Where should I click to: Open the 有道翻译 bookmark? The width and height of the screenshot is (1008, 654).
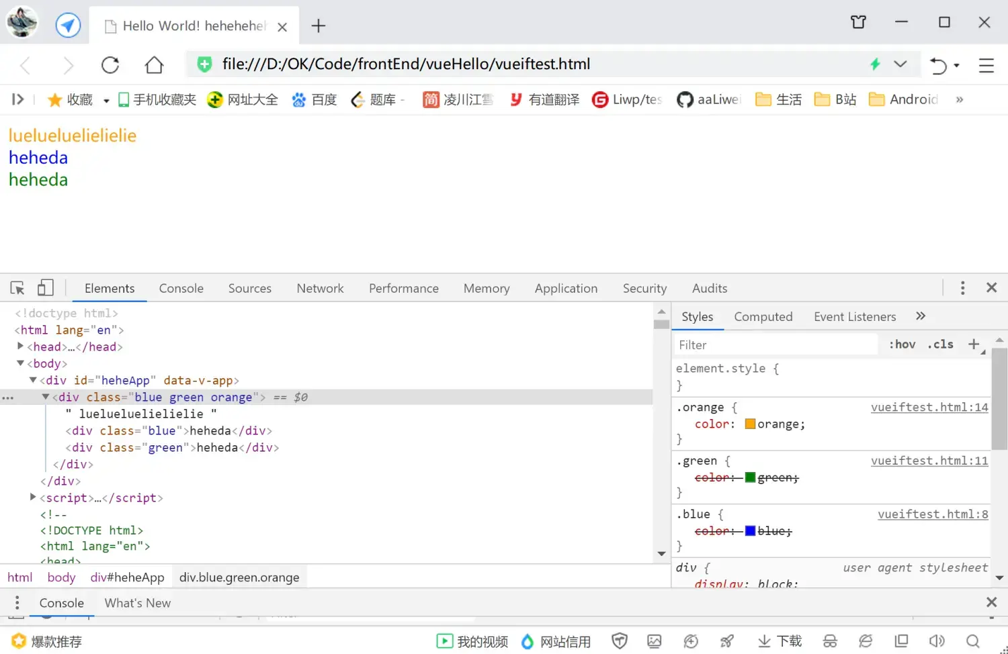click(544, 99)
